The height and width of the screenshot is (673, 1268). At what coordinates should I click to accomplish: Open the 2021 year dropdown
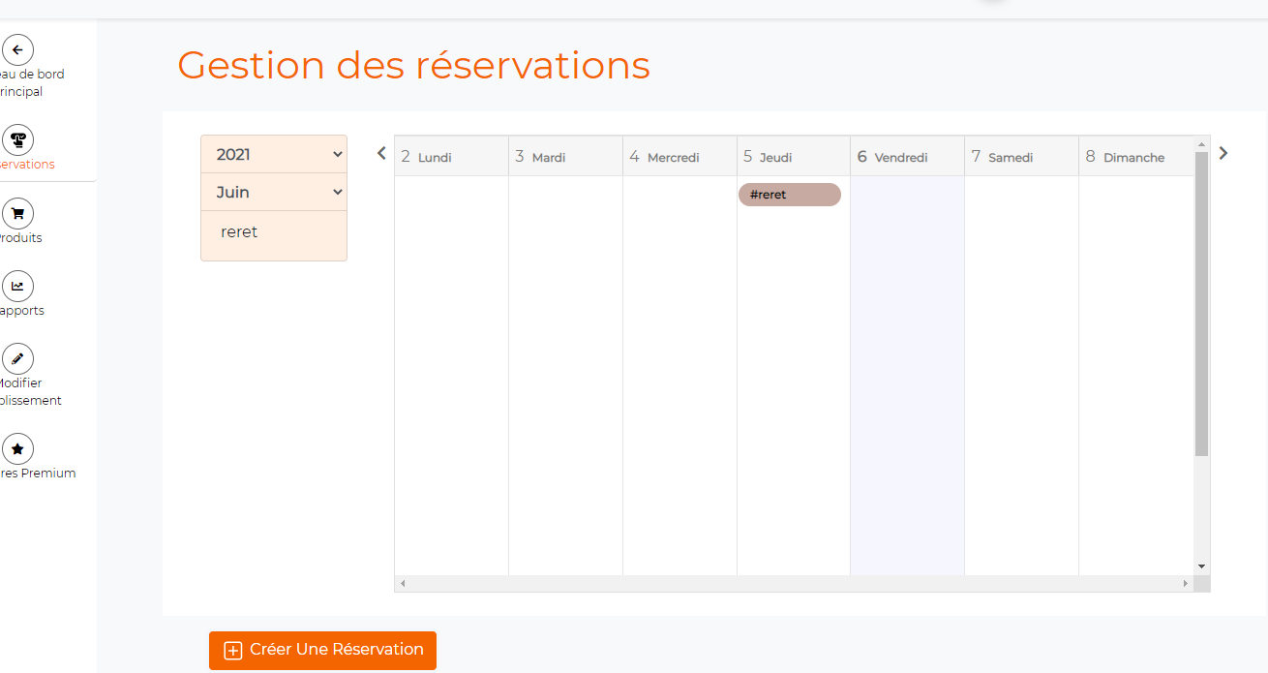coord(274,154)
